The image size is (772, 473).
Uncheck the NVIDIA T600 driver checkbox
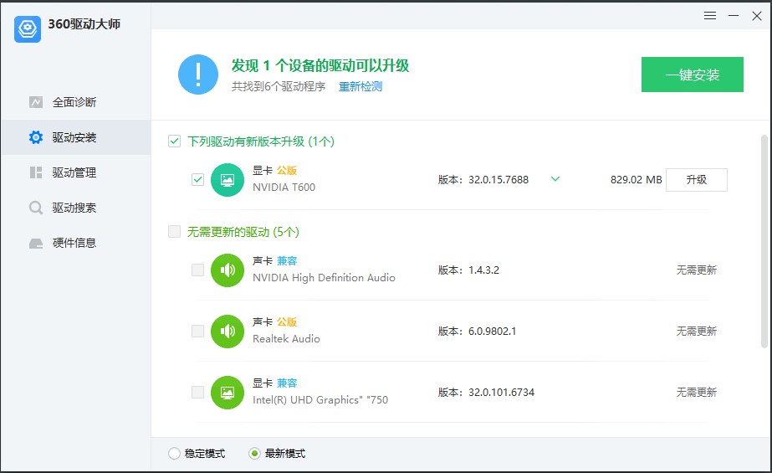[198, 179]
